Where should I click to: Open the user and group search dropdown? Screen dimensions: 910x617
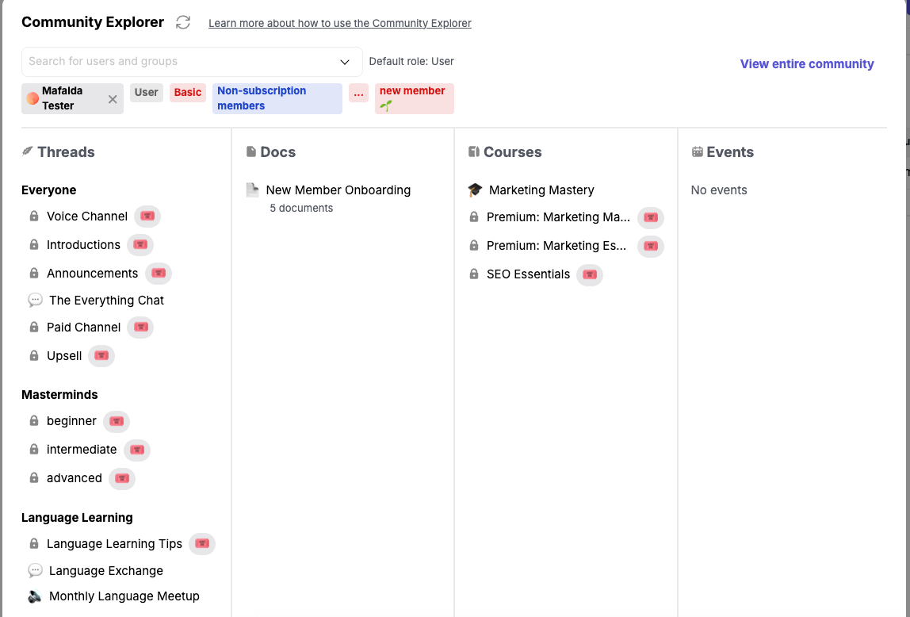[345, 62]
